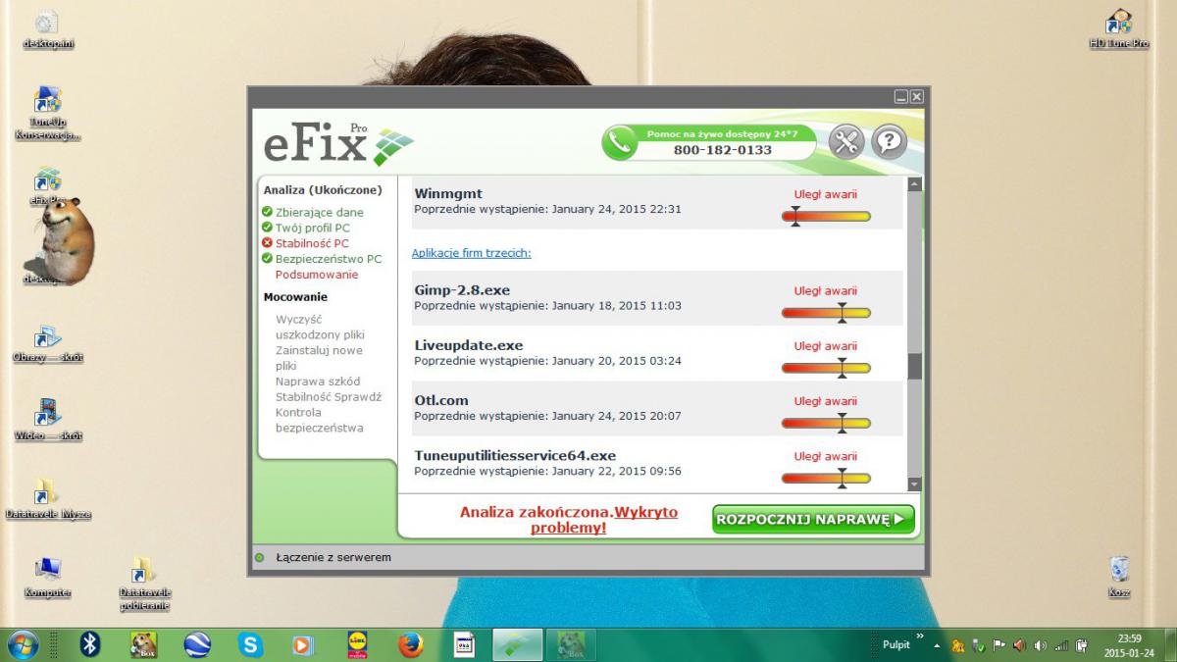The height and width of the screenshot is (662, 1177).
Task: Click the Gimp-2.8.exe severity gauge
Action: point(826,313)
